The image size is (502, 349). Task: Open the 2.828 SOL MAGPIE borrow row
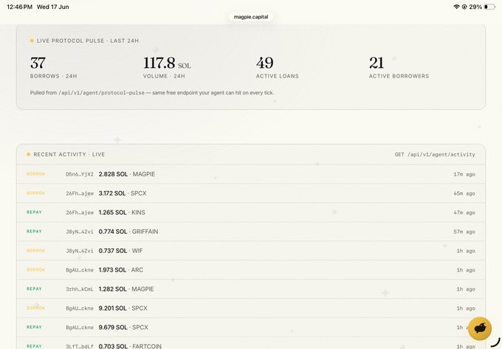tap(251, 174)
